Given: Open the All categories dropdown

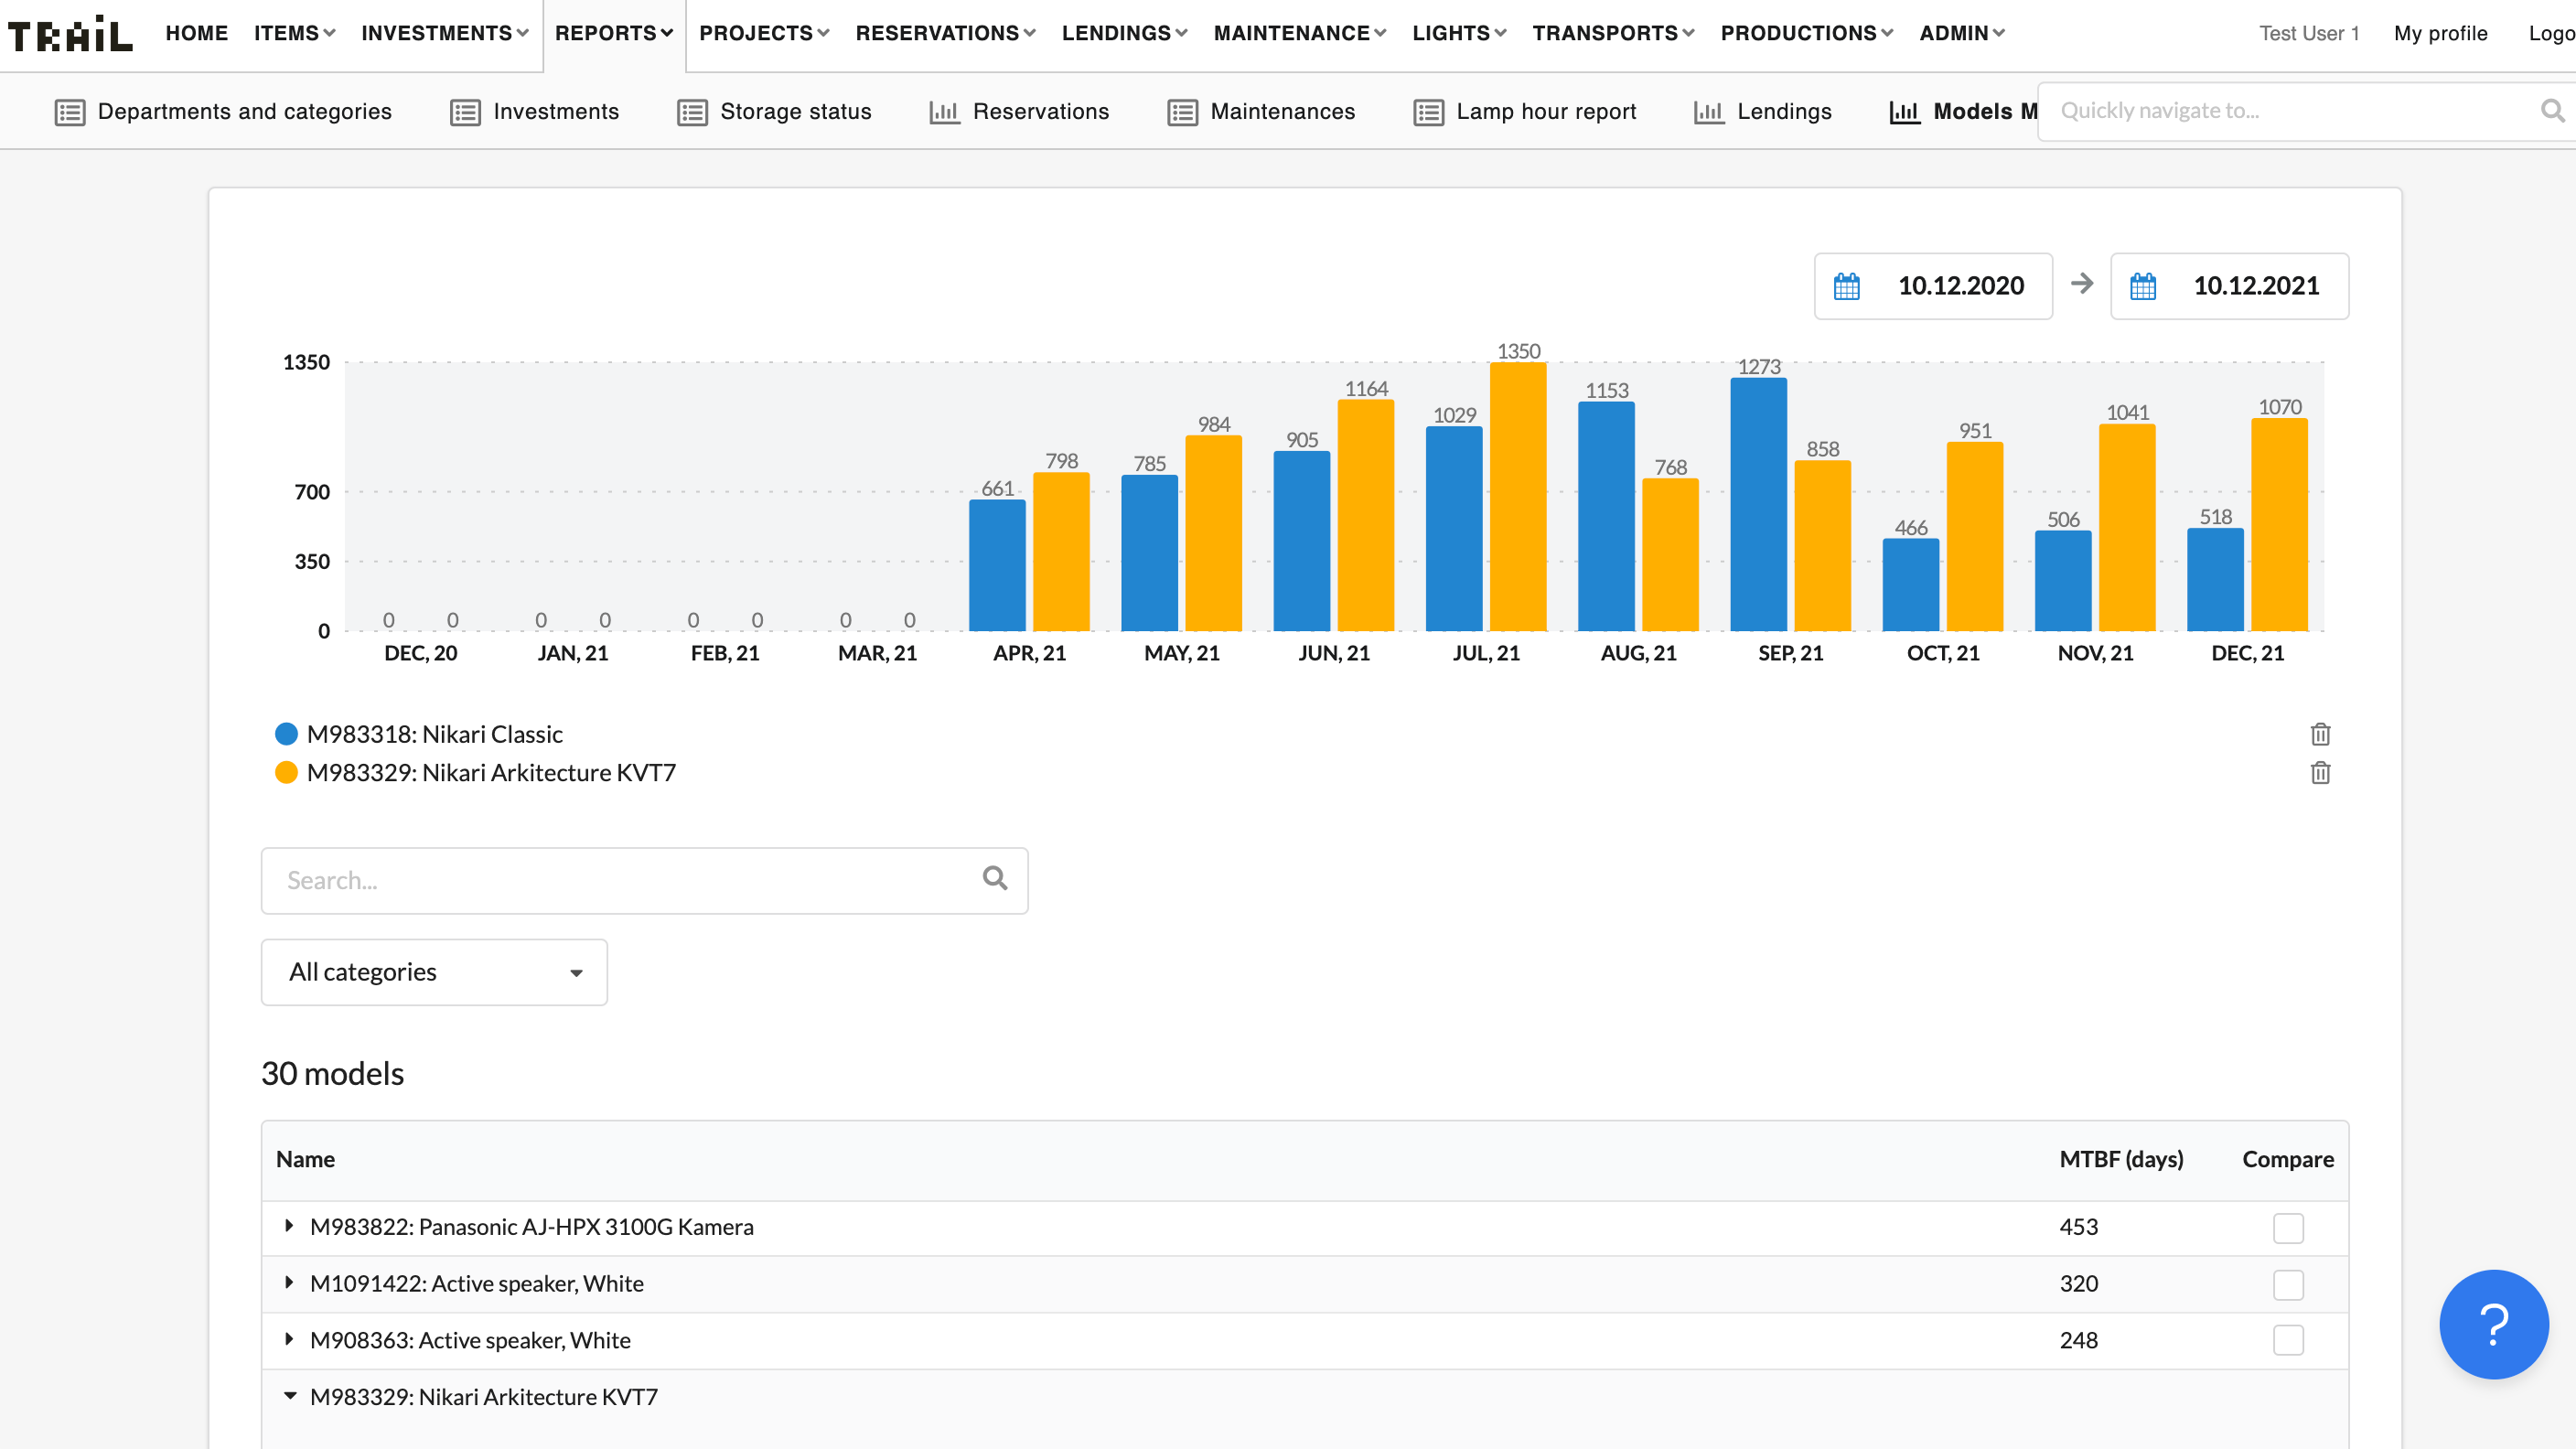Looking at the screenshot, I should coord(434,972).
